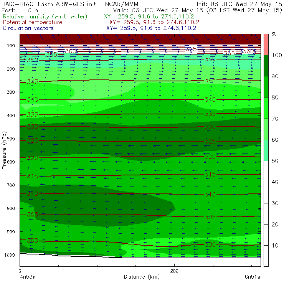Click the 'Fcst: 0 h' forecast label
The width and height of the screenshot is (284, 284).
(x=20, y=10)
